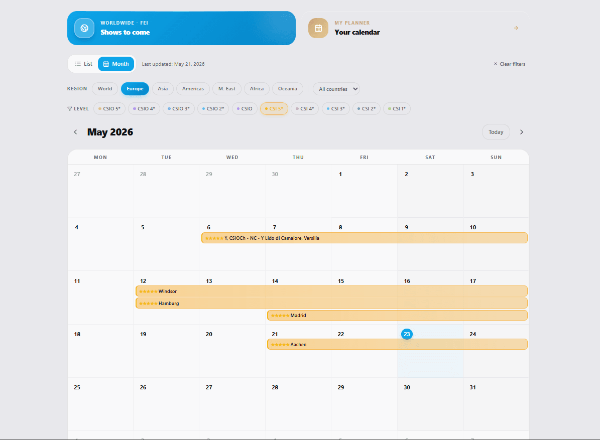
Task: Click day 1 in the calendar
Action: 340,174
